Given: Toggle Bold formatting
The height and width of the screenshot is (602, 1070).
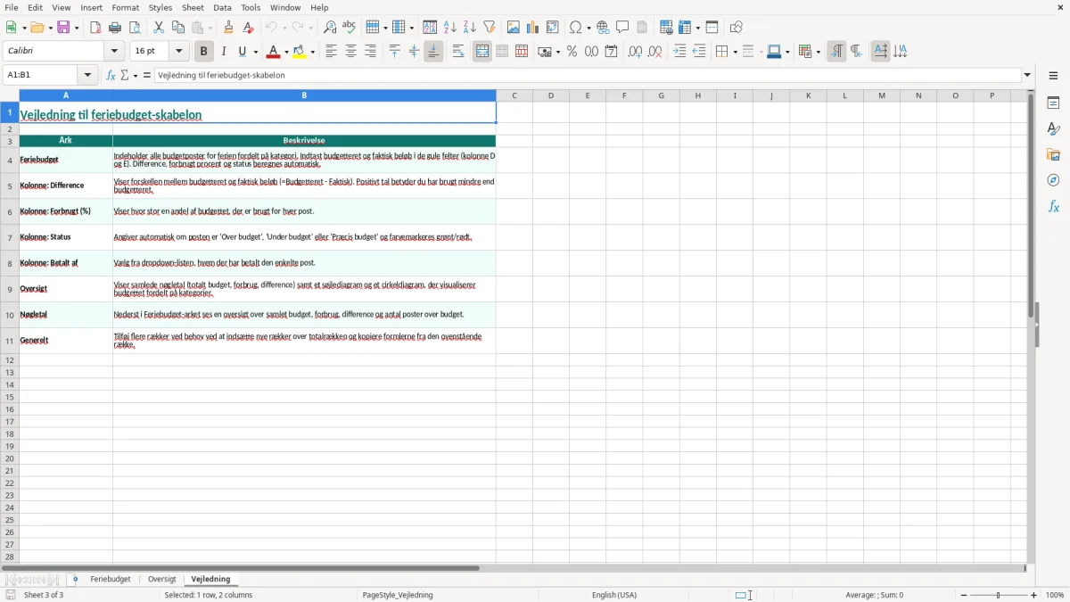Looking at the screenshot, I should [203, 52].
